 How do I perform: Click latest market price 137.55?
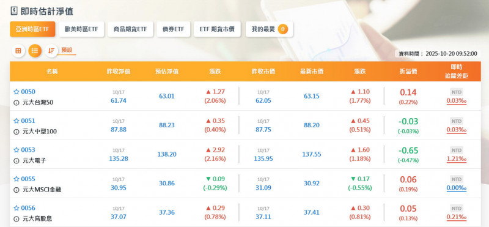coord(312,154)
